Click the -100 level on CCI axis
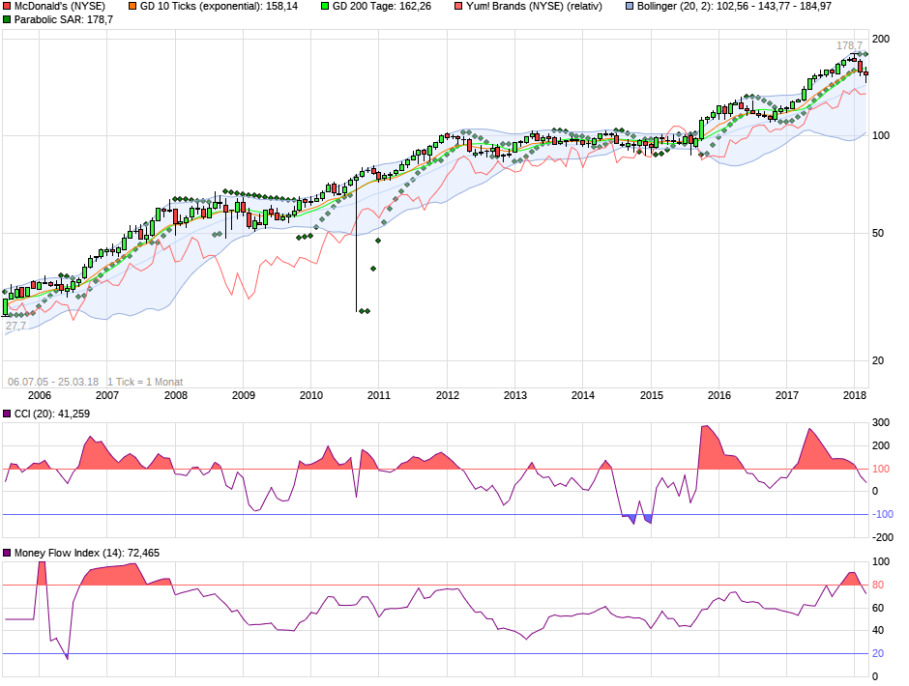This screenshot has width=909, height=686. pos(882,514)
